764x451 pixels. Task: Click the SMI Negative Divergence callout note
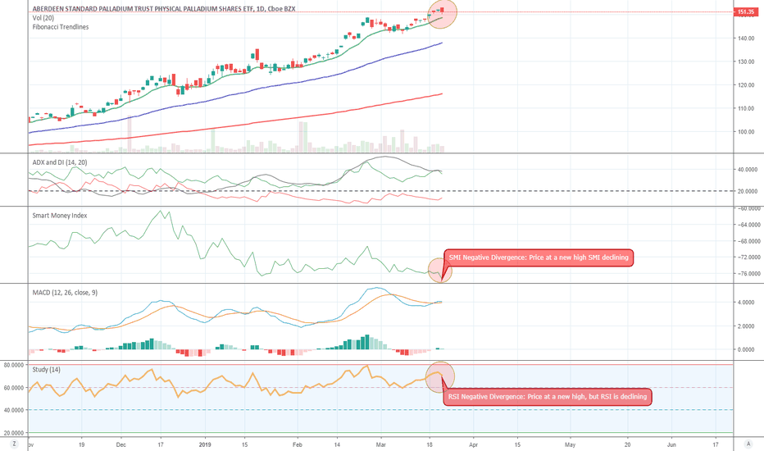539,257
